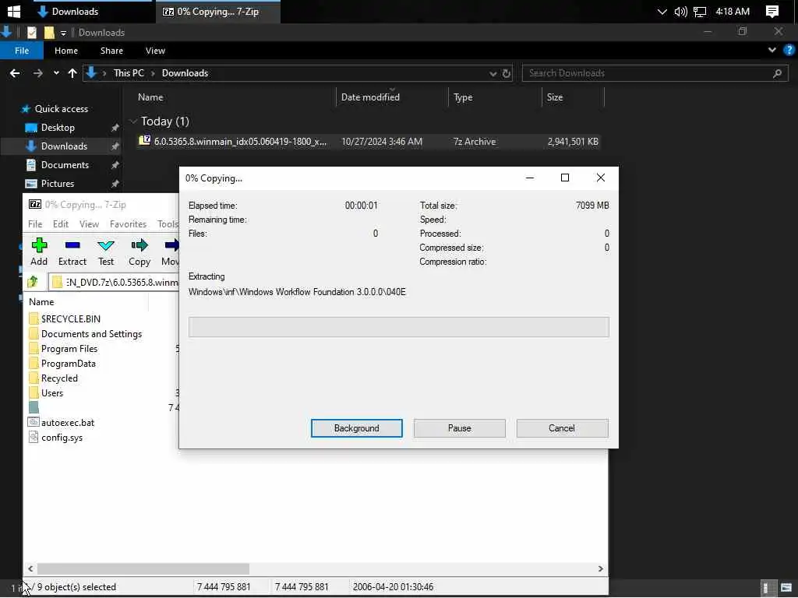Screen dimensions: 798x598
Task: Open the Explorer View ribbon tab
Action: 155,51
